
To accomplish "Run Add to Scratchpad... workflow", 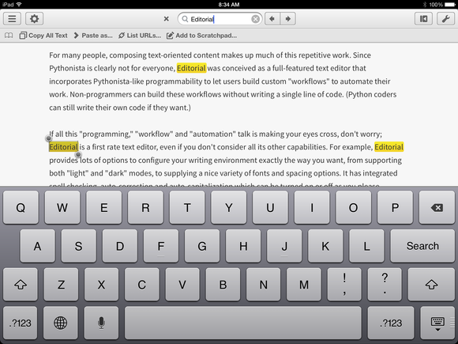I will pyautogui.click(x=201, y=36).
